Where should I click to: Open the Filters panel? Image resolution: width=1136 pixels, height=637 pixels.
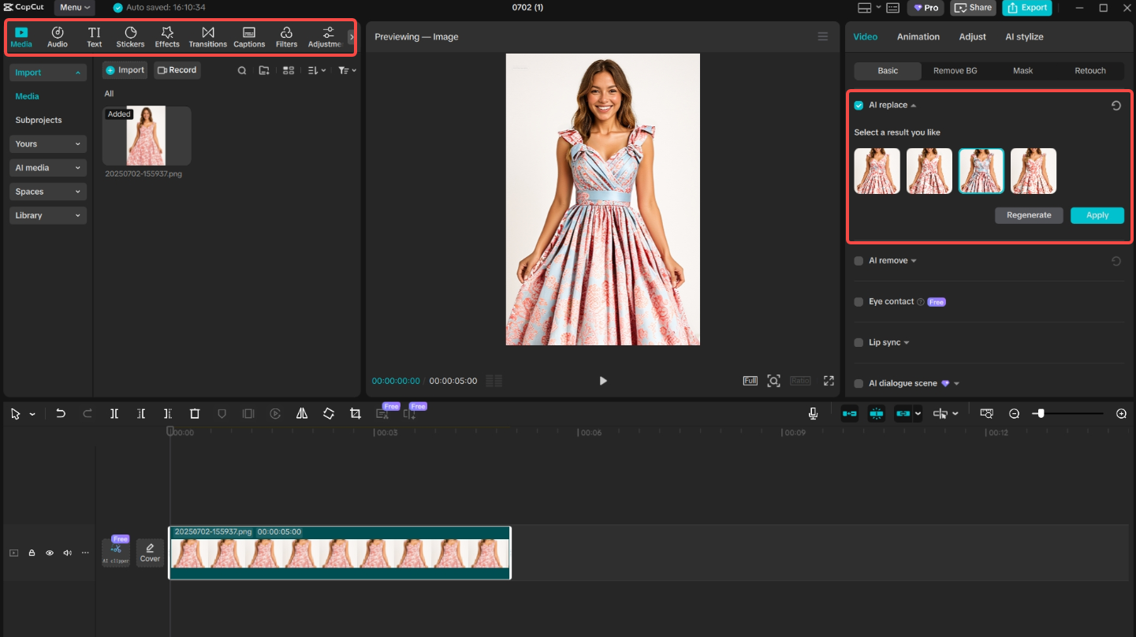[x=286, y=35]
